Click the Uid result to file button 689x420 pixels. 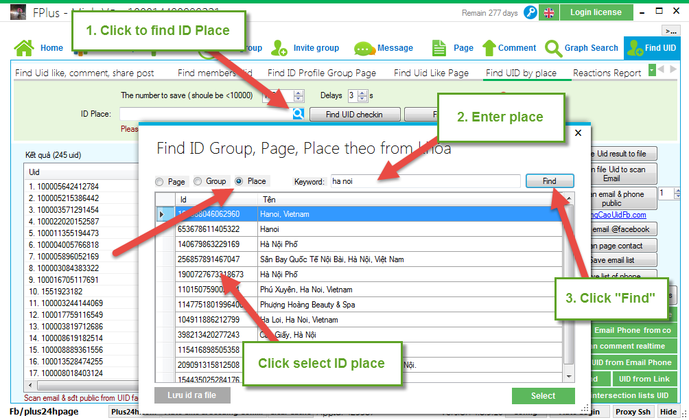click(x=624, y=153)
